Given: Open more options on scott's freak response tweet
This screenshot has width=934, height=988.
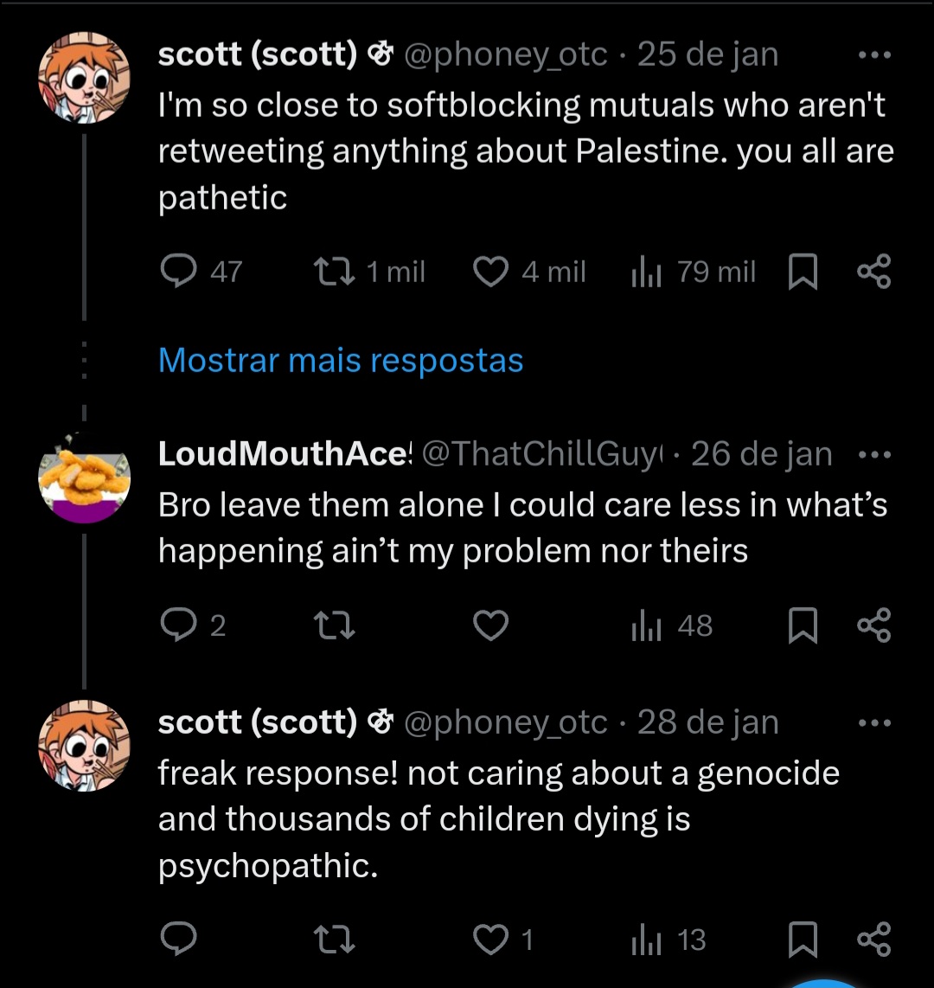Looking at the screenshot, I should 873,722.
